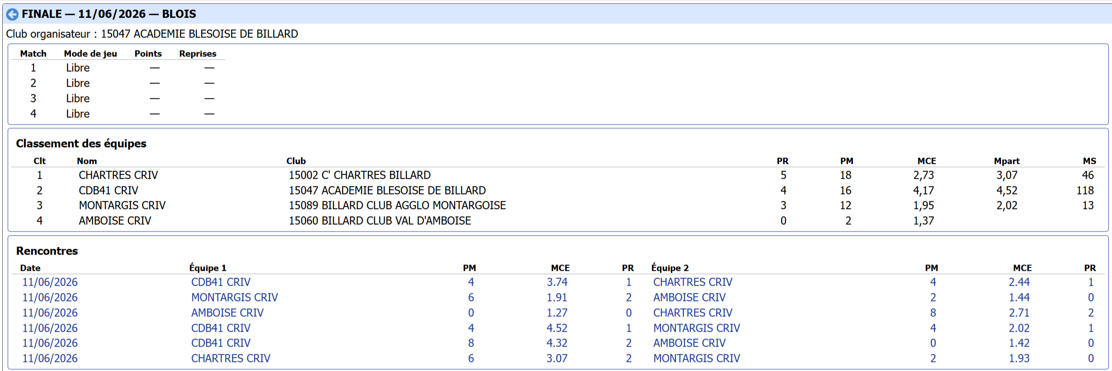Click the MS column header

pyautogui.click(x=1089, y=161)
